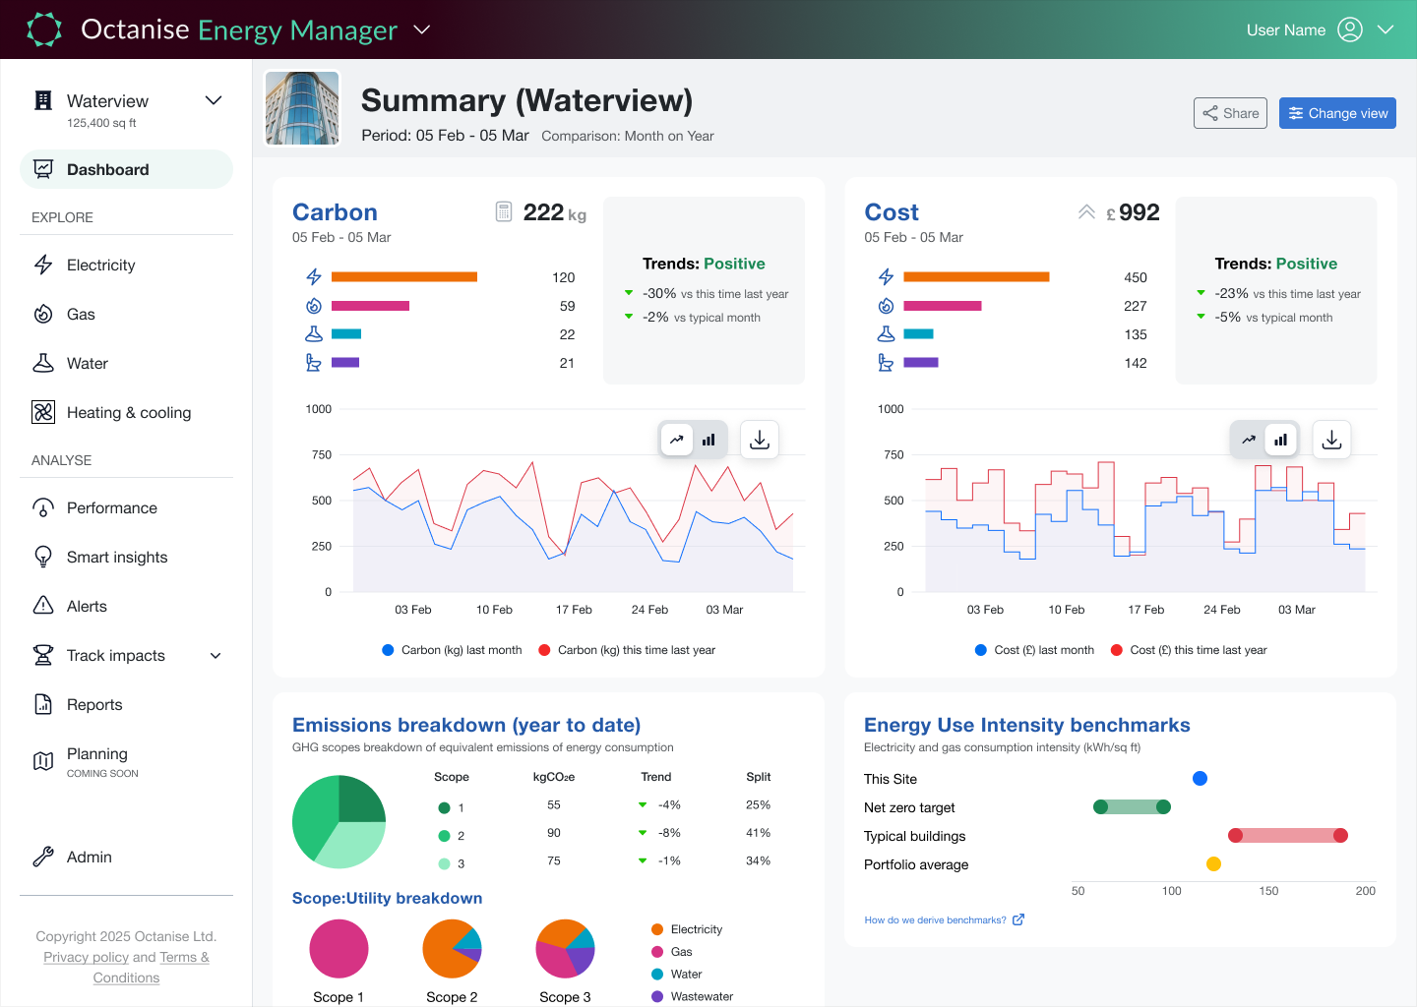Click the Heating & cooling fan icon
Screen dimensions: 1417x1007
pyautogui.click(x=43, y=412)
